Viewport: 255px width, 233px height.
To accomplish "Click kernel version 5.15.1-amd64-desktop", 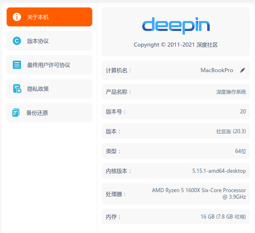I will [x=219, y=171].
